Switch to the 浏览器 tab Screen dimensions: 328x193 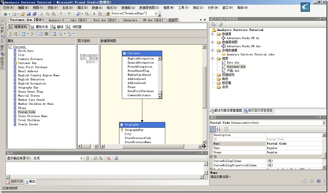[74, 27]
